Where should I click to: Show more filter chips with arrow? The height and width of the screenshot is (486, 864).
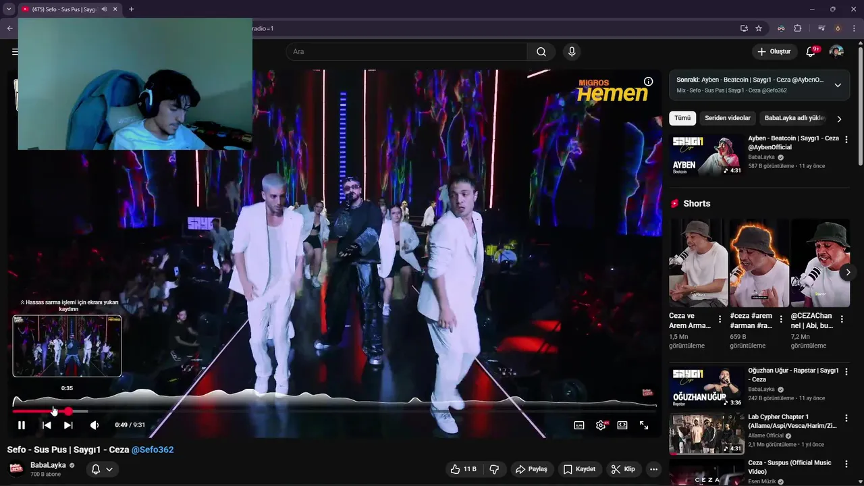839,119
